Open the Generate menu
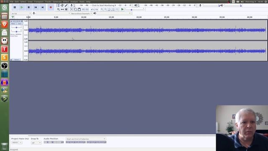Image resolution: width=268 pixels, height=151 pixels. (57, 2)
